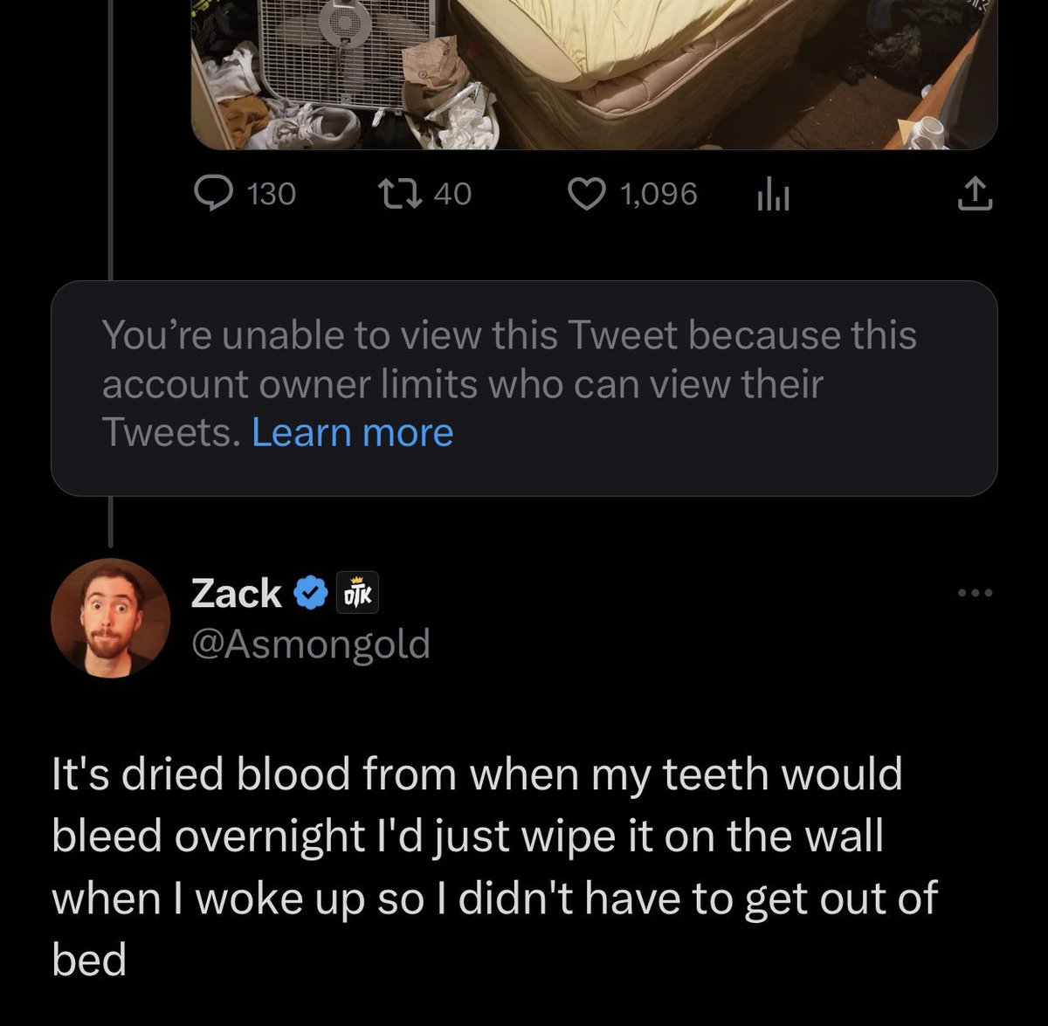The width and height of the screenshot is (1048, 1026).
Task: Click the blue verified checkmark badge
Action: click(x=308, y=594)
